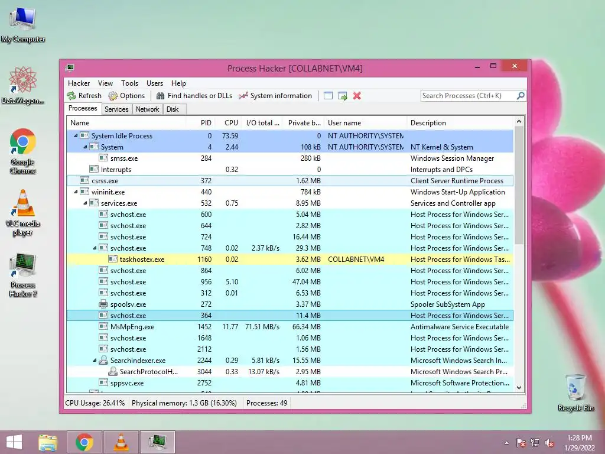Click the scrollbar up arrow
The width and height of the screenshot is (605, 454).
pos(519,122)
